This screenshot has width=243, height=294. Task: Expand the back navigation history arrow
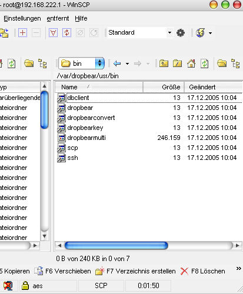click(x=127, y=64)
